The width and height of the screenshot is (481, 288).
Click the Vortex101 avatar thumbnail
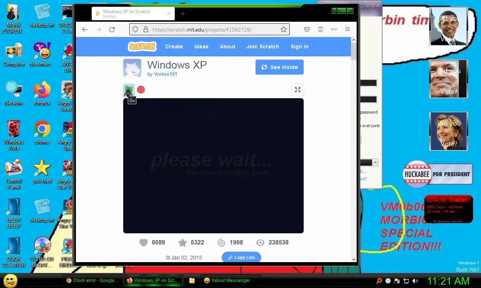tap(132, 68)
